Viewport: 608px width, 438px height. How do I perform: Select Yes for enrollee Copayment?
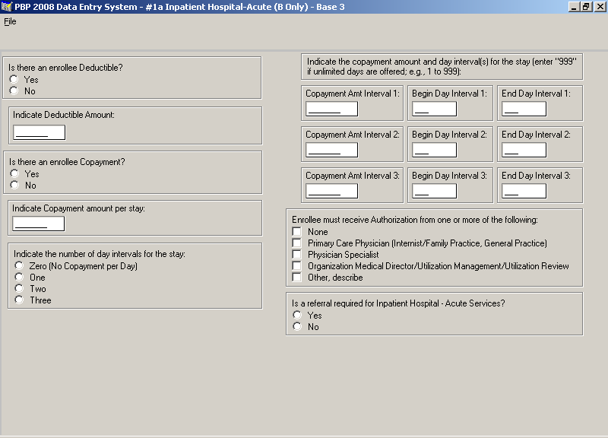[14, 173]
